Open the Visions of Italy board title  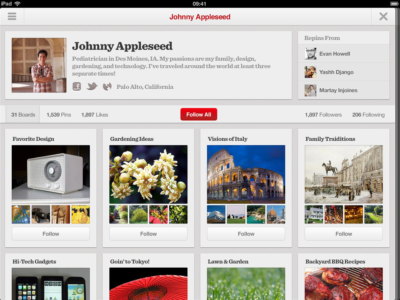228,139
